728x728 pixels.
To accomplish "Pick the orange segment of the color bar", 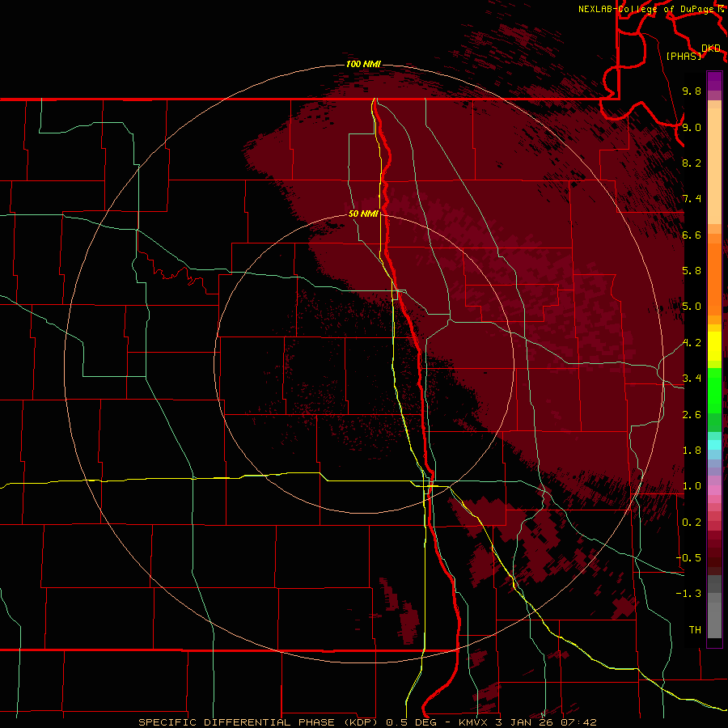I will pyautogui.click(x=714, y=280).
